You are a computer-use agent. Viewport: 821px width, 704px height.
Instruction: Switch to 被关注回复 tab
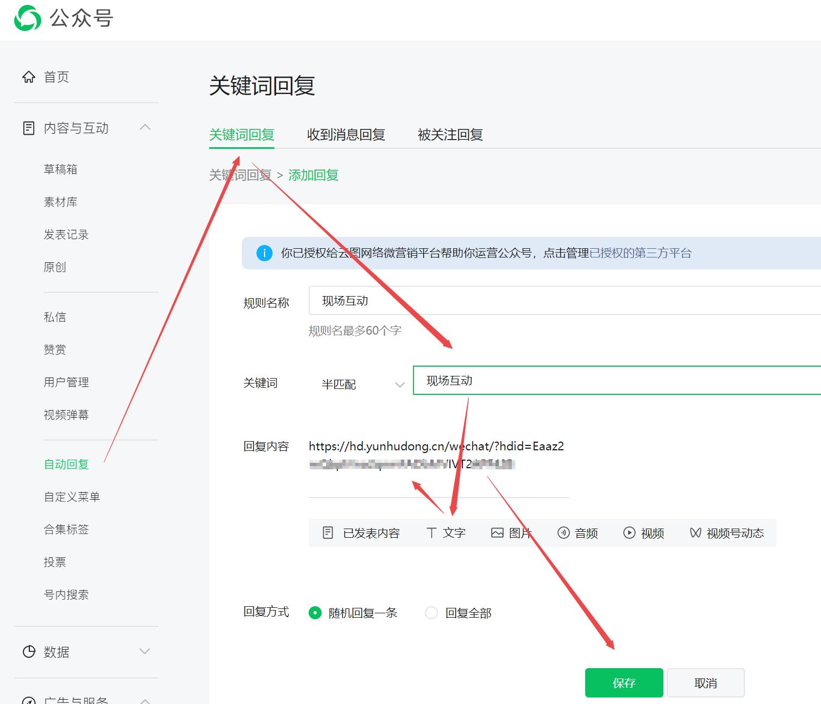tap(450, 135)
